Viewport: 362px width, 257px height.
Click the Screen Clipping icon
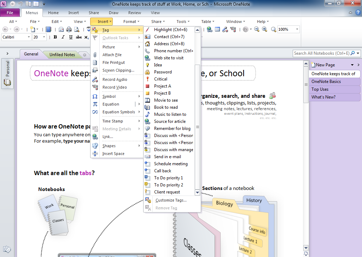coord(95,70)
